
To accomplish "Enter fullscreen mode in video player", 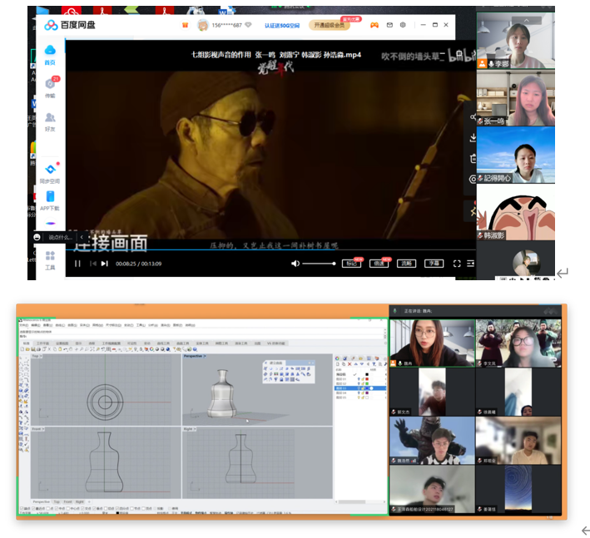I will pos(457,264).
